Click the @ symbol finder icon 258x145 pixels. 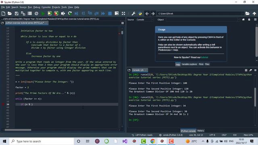point(36,13)
